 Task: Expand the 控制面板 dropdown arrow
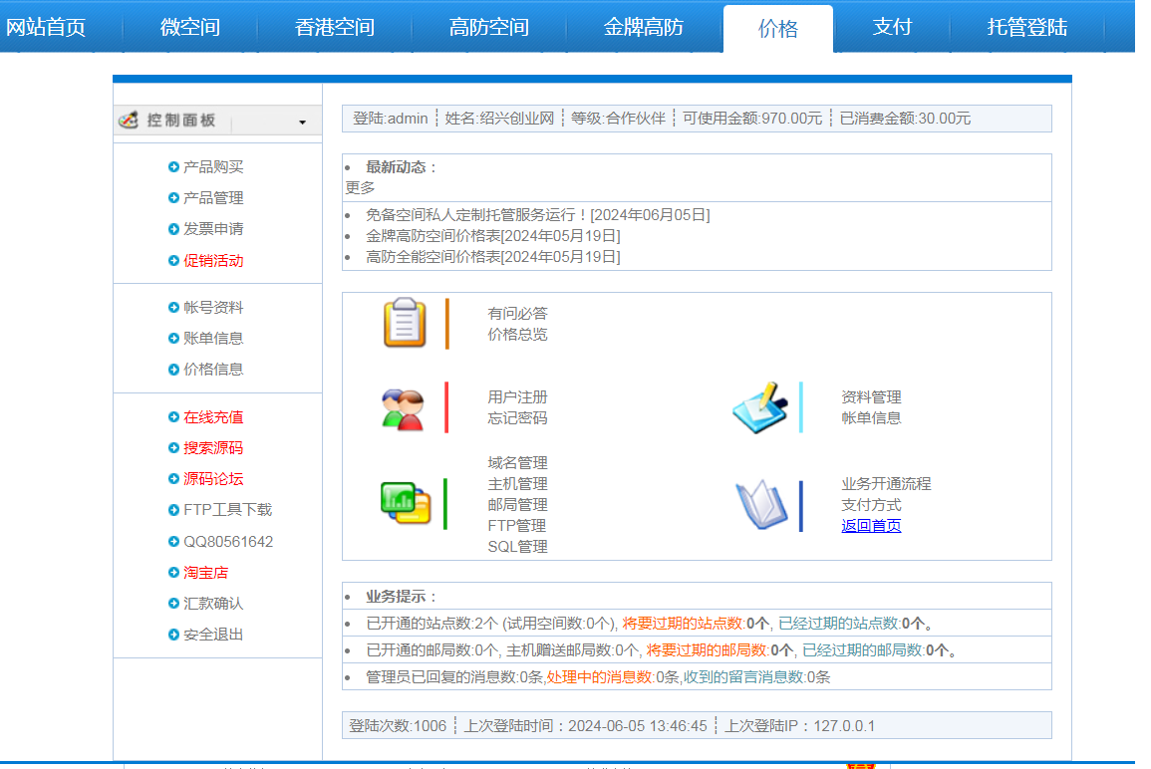(x=302, y=123)
